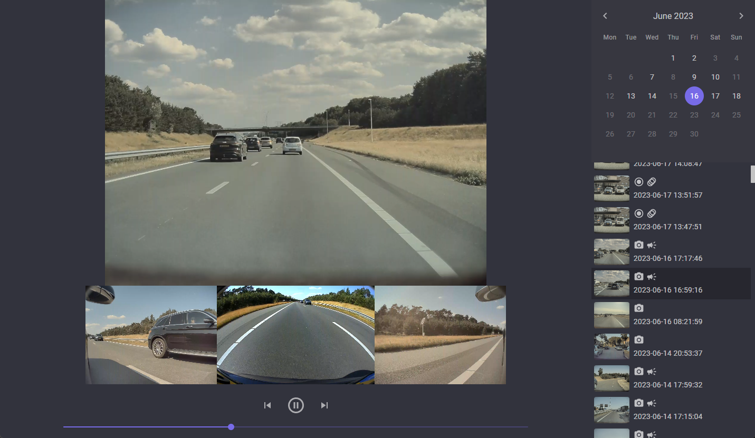This screenshot has width=755, height=438.
Task: Select June 2 in the calendar
Action: click(694, 58)
